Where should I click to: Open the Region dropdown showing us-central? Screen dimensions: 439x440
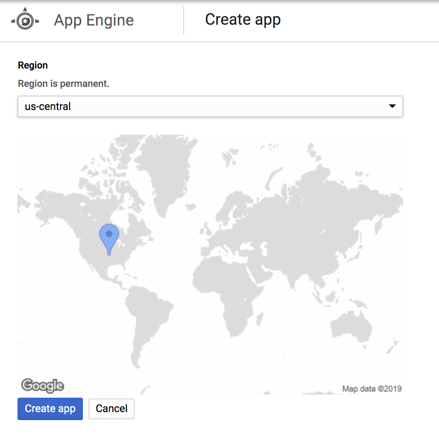pos(210,106)
